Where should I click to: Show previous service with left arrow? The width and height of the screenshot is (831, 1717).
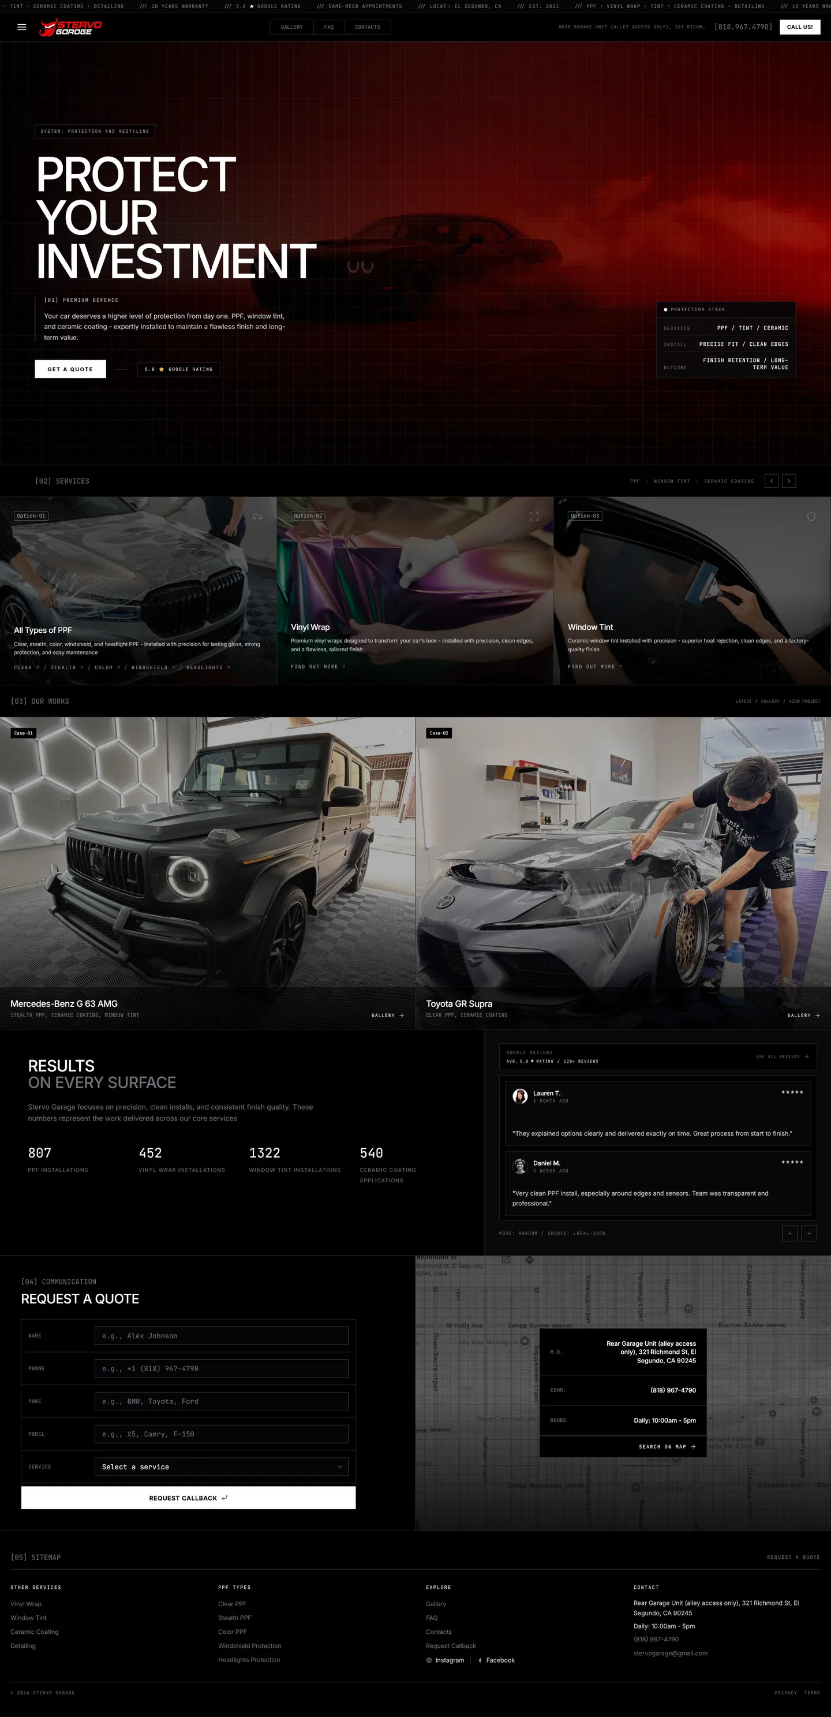click(771, 480)
